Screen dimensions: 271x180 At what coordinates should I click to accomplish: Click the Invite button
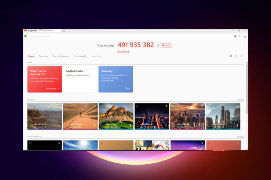pos(166,45)
